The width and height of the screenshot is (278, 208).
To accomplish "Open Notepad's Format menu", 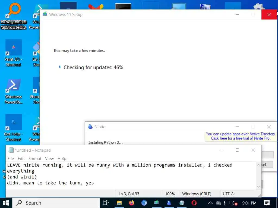I will [35, 159].
